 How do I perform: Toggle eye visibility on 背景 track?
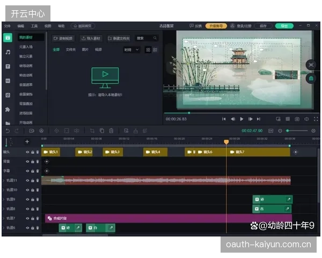(27, 161)
